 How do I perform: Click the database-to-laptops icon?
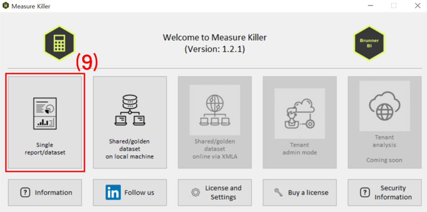[130, 110]
